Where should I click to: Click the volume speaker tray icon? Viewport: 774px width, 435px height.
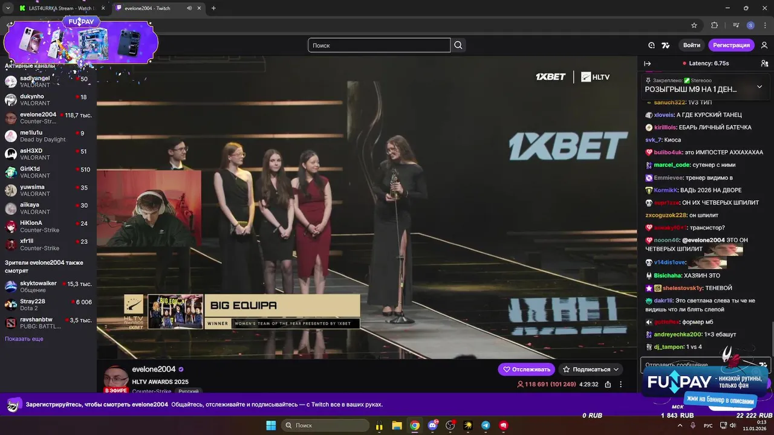pos(732,425)
